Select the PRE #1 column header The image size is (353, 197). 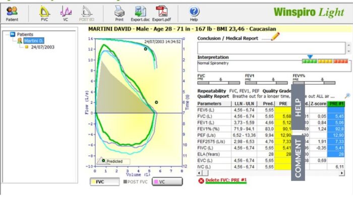click(336, 104)
